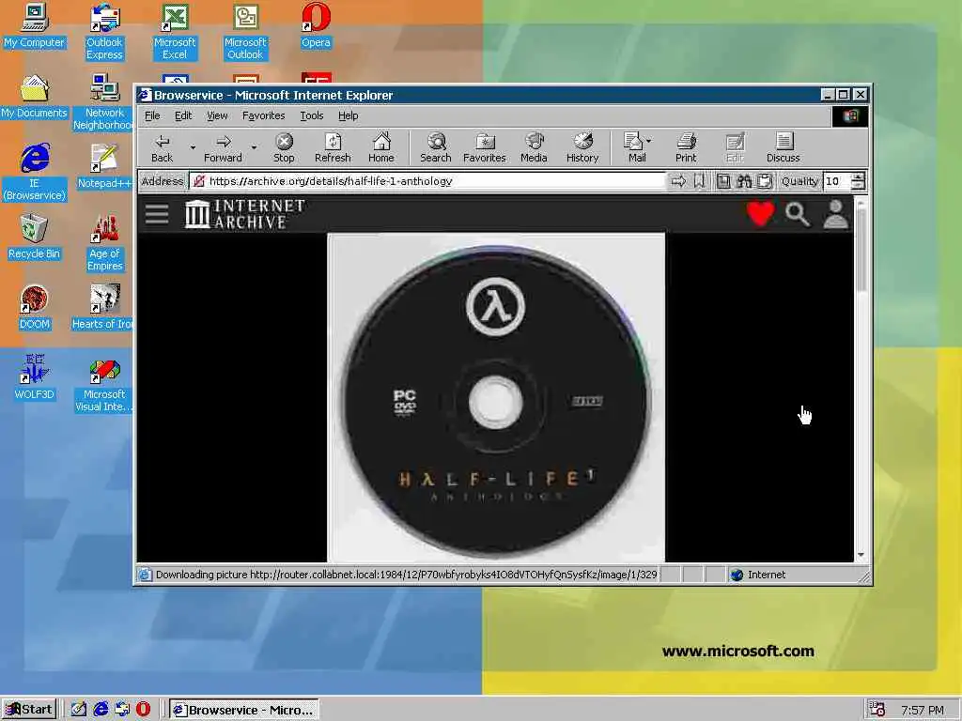Go Back in the browser toolbar
This screenshot has width=962, height=721.
tap(162, 147)
